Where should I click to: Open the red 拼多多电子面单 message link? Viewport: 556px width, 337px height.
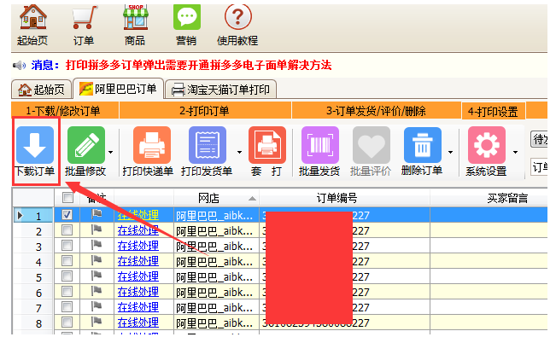198,65
